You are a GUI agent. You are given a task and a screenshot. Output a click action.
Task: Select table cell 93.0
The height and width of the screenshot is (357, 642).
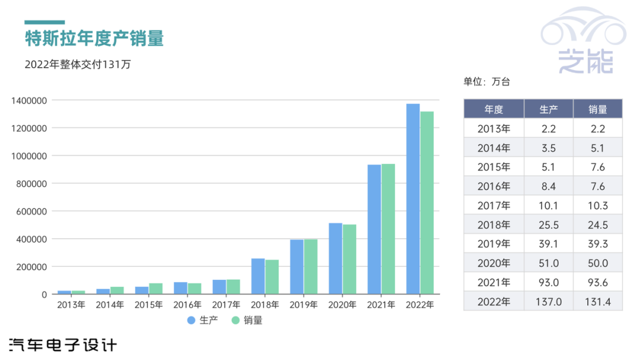(549, 283)
